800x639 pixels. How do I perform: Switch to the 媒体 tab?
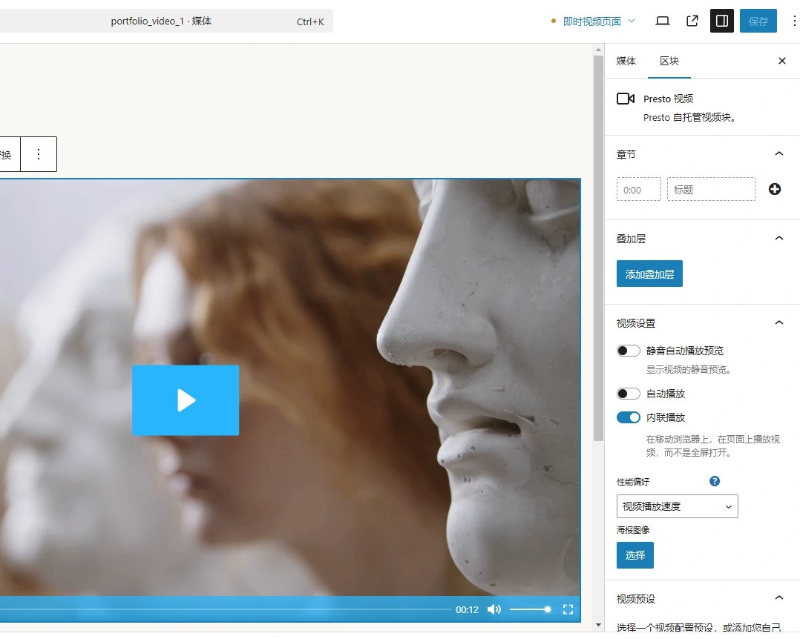[x=626, y=60]
